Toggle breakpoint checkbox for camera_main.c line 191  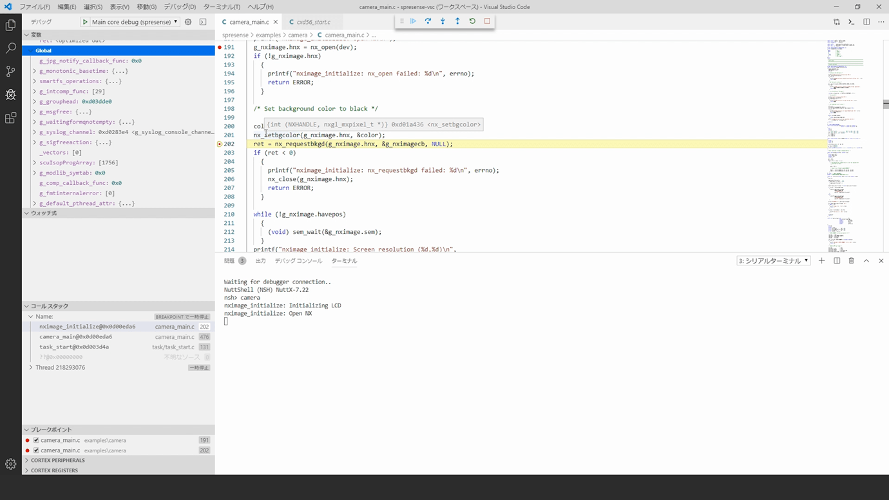[36, 441]
